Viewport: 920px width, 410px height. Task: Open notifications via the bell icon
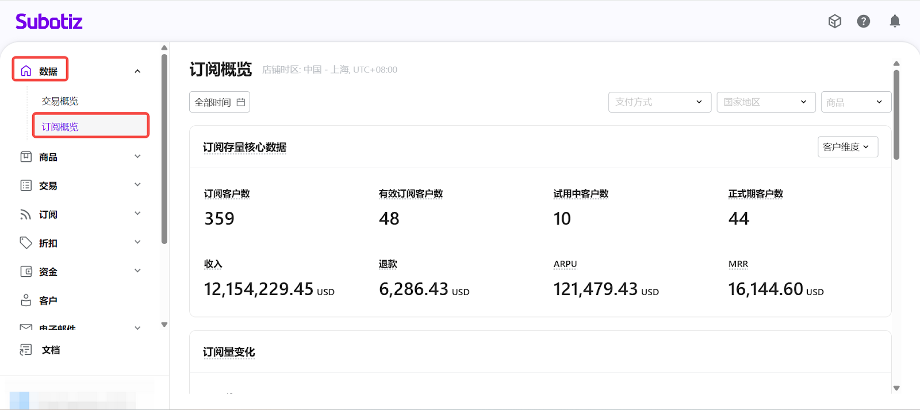[895, 21]
